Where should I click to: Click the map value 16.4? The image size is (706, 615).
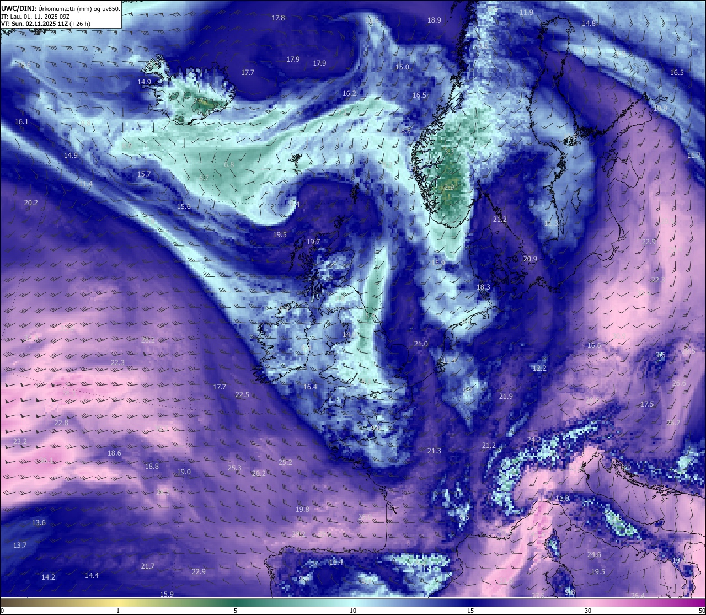point(310,387)
